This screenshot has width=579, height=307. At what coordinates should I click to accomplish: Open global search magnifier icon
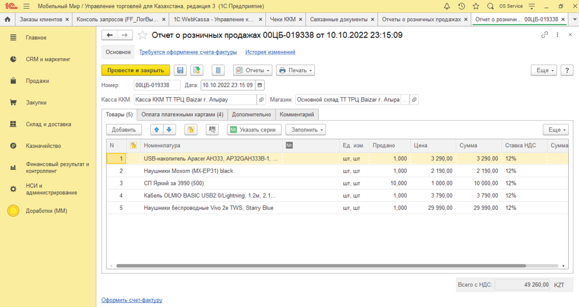(490, 6)
